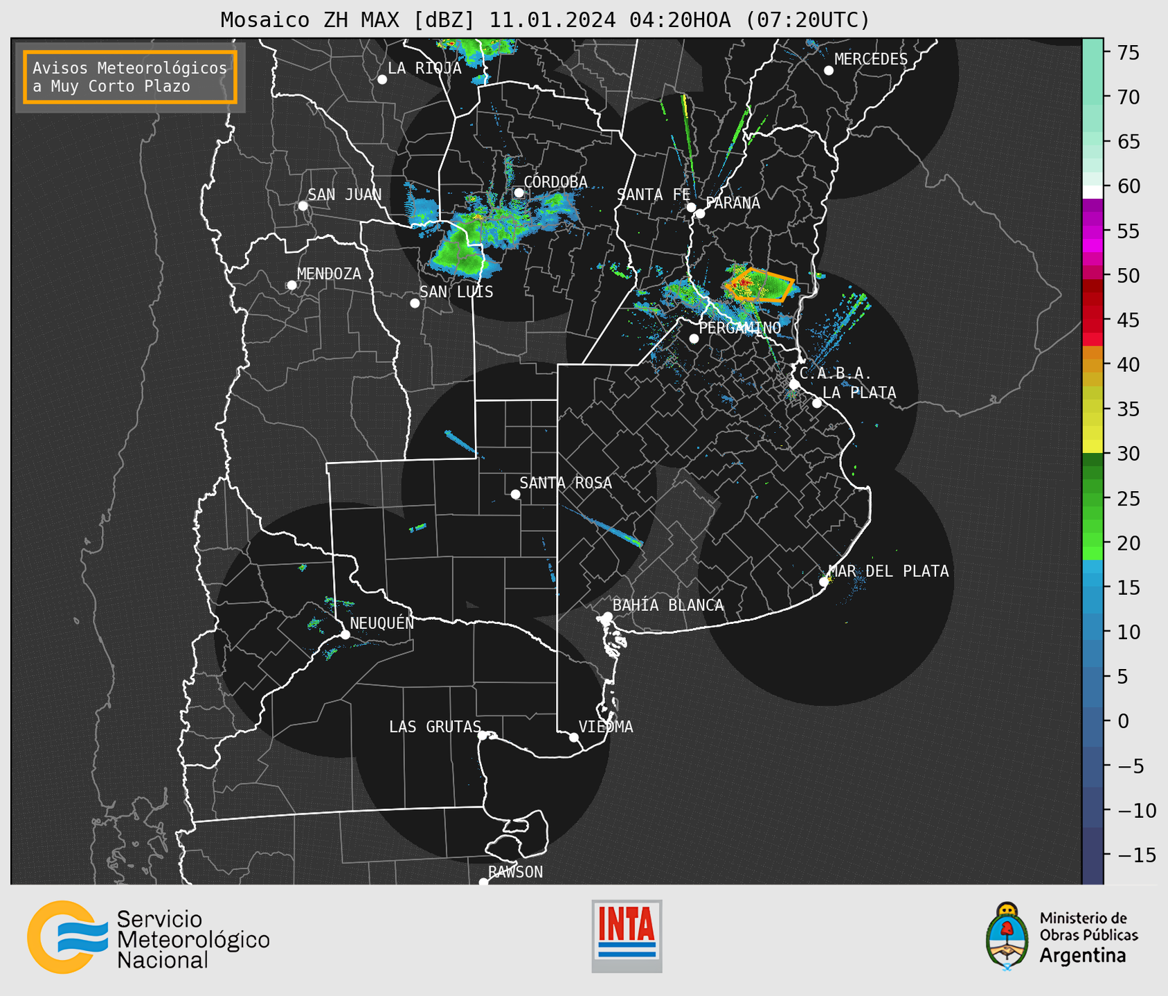Click the La Rioja city marker

click(382, 80)
